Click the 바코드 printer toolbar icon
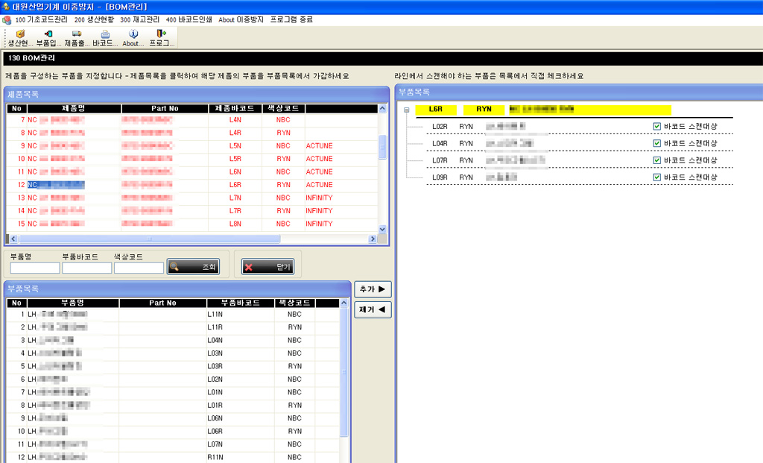Screen dimensions: 763x463 105,34
